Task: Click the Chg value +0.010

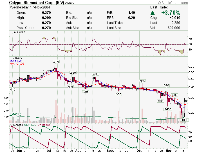Action: coord(175,18)
